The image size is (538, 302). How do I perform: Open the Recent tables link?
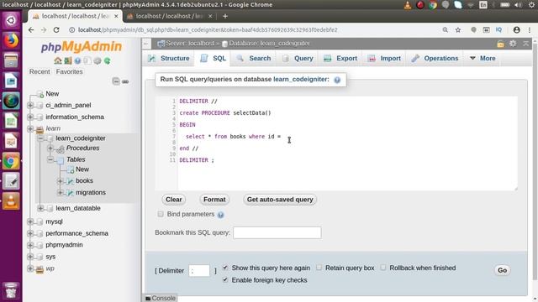click(x=40, y=71)
